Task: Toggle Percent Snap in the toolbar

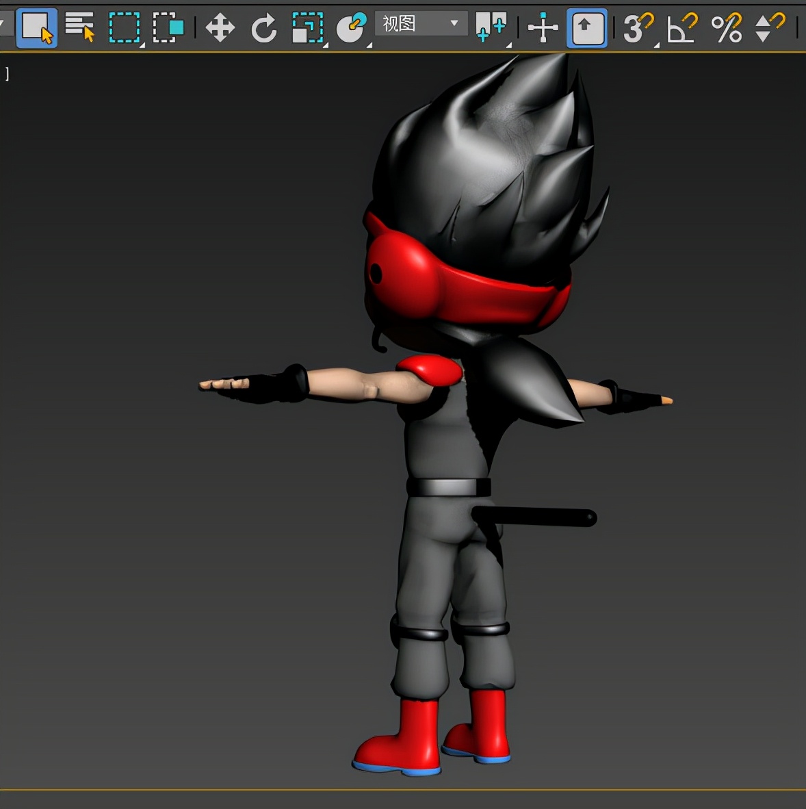Action: pos(726,28)
